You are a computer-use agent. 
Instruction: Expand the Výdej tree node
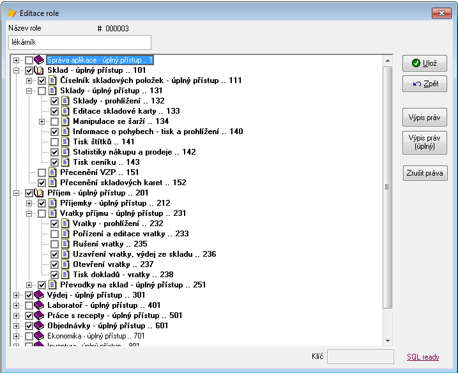pyautogui.click(x=16, y=295)
